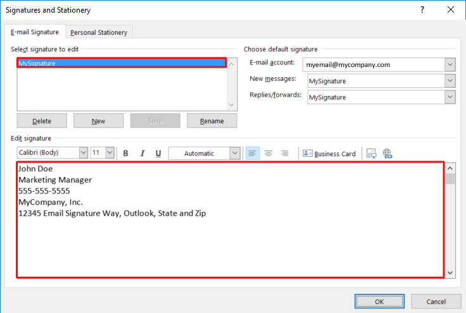Toggle underline formatting
This screenshot has height=313, width=466.
(x=158, y=153)
